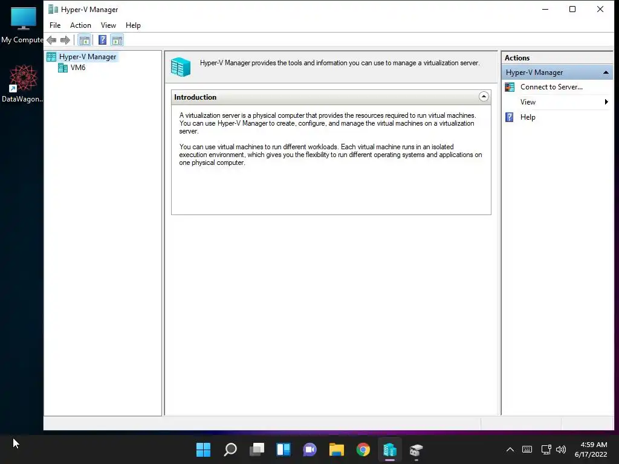
Task: Open the Windows Start menu
Action: 203,449
